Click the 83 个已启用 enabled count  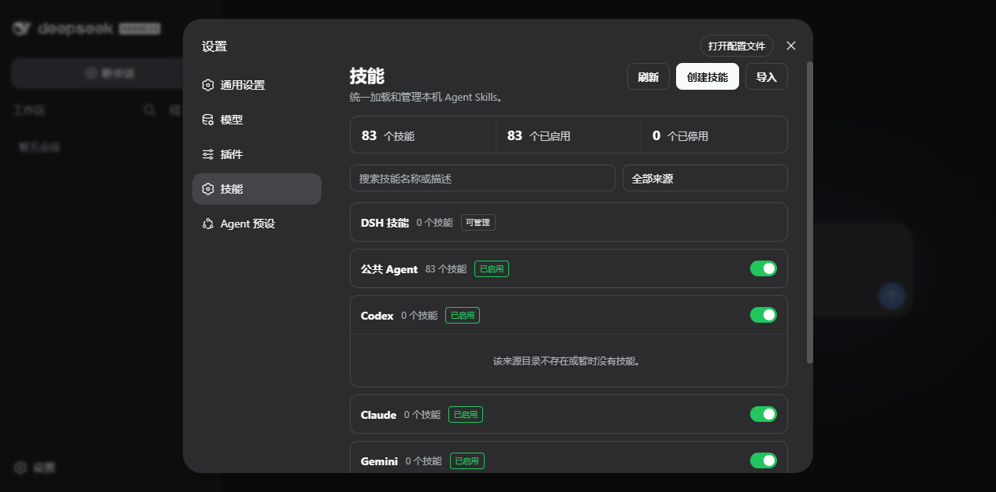pyautogui.click(x=539, y=135)
